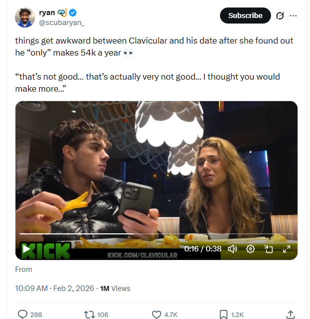Image resolution: width=310 pixels, height=319 pixels.
Task: Reply to the post via comment icon
Action: 23,314
